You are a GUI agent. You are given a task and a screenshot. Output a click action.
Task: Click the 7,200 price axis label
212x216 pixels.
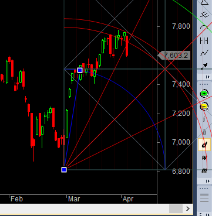pyautogui.click(x=181, y=114)
